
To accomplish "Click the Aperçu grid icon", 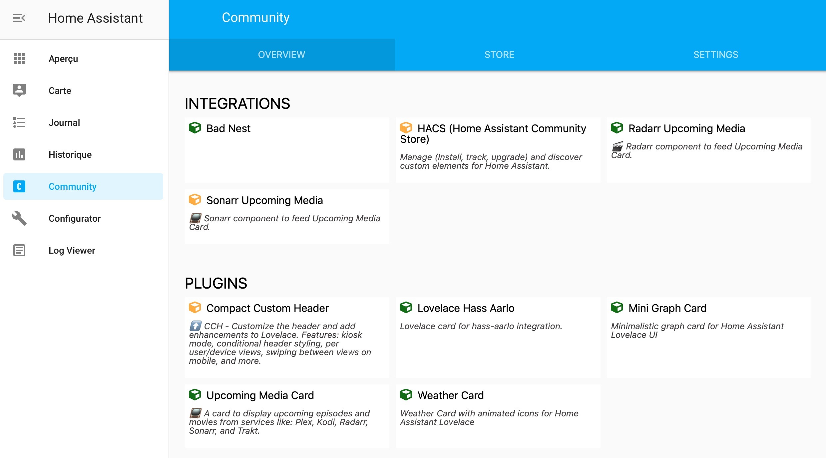I will (x=19, y=59).
